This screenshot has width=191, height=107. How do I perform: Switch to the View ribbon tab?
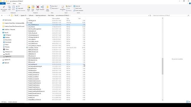pos(20,4)
